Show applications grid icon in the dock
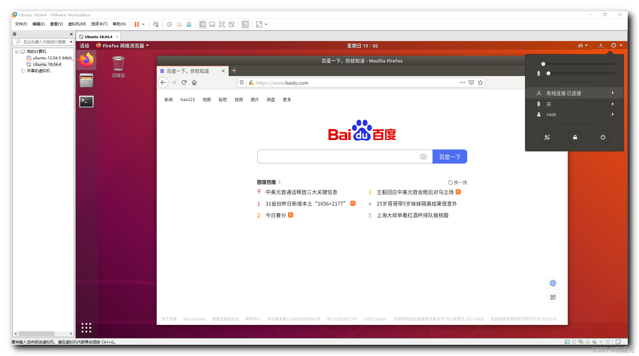The height and width of the screenshot is (356, 639). pyautogui.click(x=86, y=328)
